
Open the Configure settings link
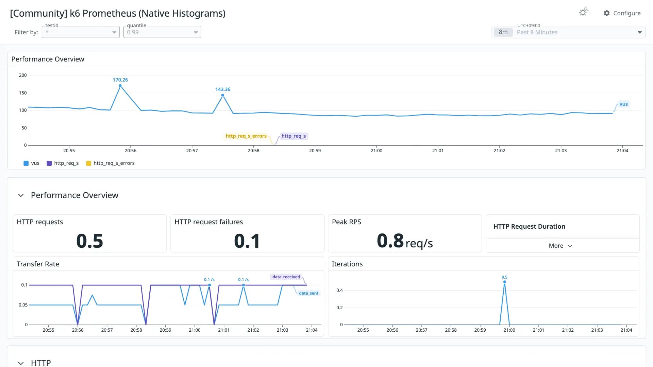622,13
